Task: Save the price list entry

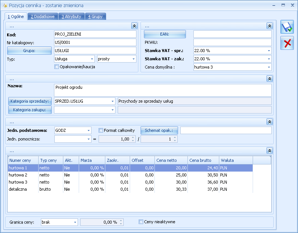Action: pos(287,27)
